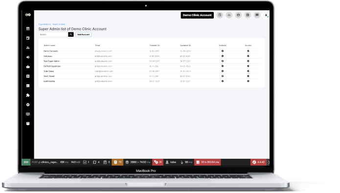Toggle Enabled check in the last table row
This screenshot has width=340, height=193.
pos(223,81)
